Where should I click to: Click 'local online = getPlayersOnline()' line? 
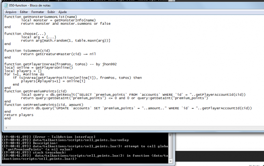coord(39,68)
